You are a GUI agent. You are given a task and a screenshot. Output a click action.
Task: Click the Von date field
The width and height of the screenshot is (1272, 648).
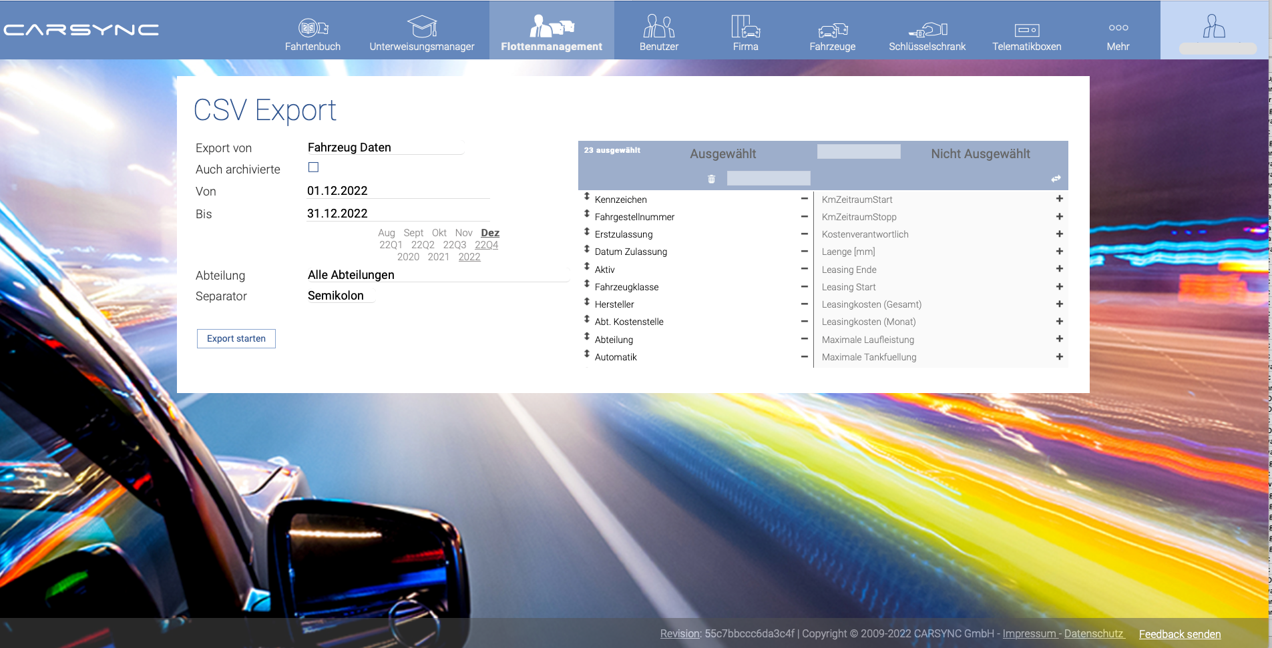tap(398, 191)
